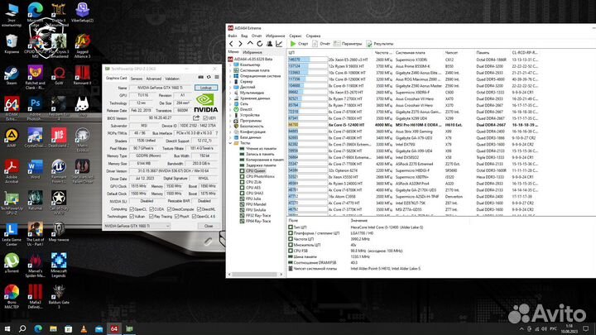Open AIMP desktop shortcut
This screenshot has width=596, height=335.
click(12, 138)
